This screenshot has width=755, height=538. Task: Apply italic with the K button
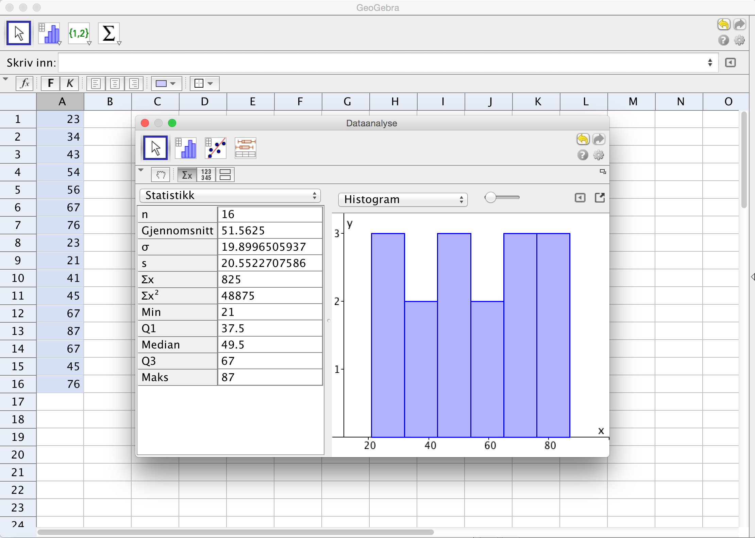pyautogui.click(x=69, y=84)
